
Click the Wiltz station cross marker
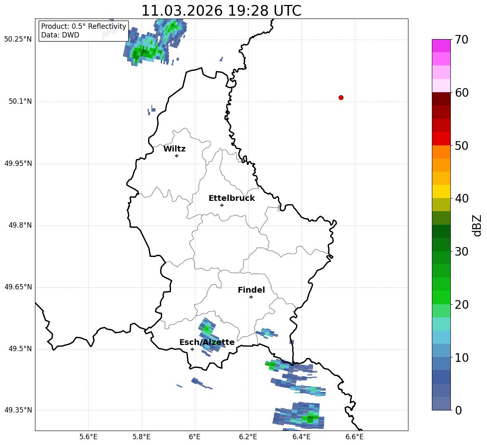coord(177,156)
